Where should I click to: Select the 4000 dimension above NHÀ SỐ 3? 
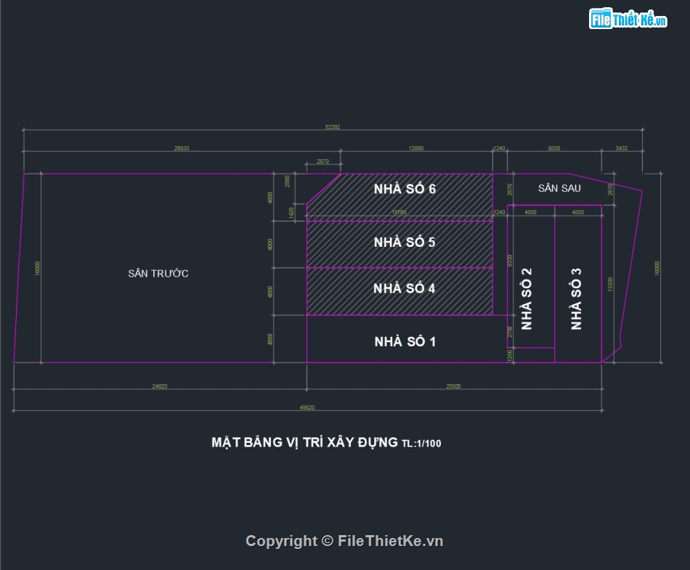pos(578,212)
